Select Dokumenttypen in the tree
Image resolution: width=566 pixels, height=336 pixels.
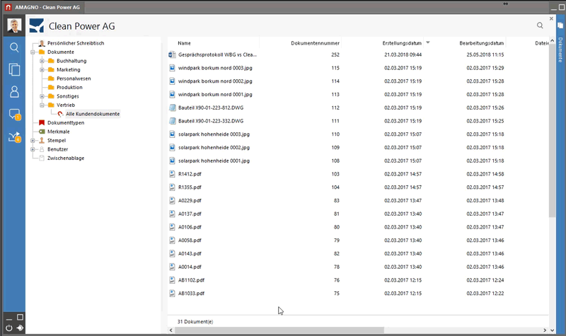[66, 122]
